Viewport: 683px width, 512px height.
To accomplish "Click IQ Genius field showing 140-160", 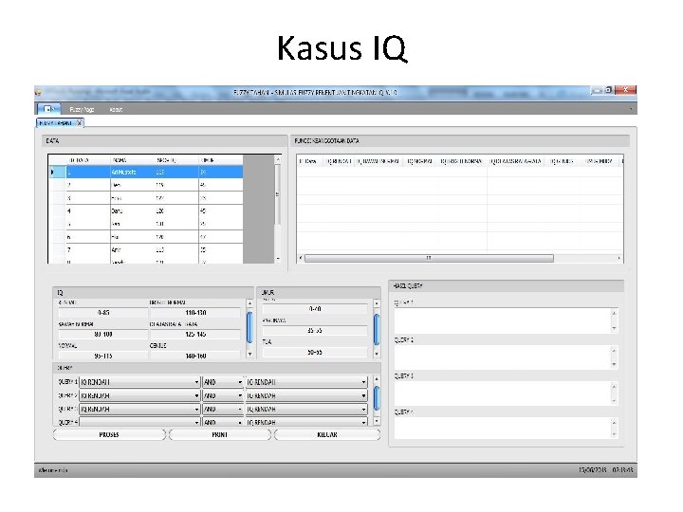I will pos(195,356).
